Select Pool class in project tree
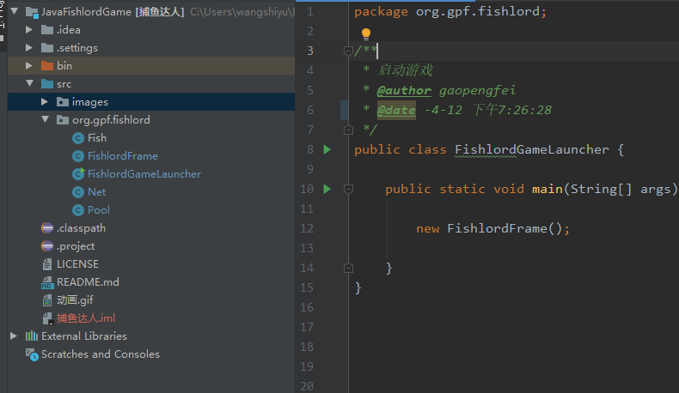This screenshot has height=393, width=679. 98,210
